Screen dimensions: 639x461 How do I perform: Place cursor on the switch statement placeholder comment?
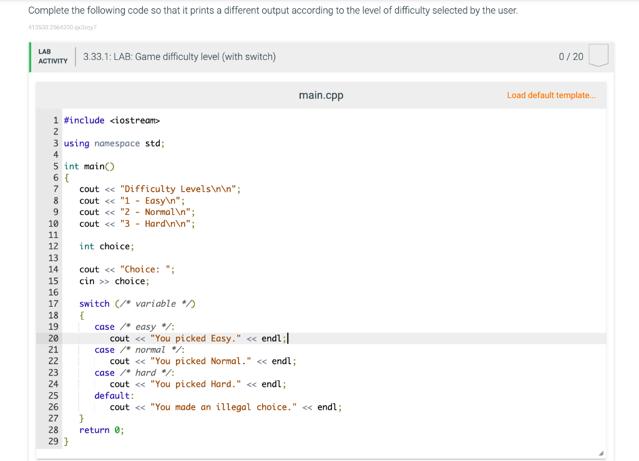155,303
